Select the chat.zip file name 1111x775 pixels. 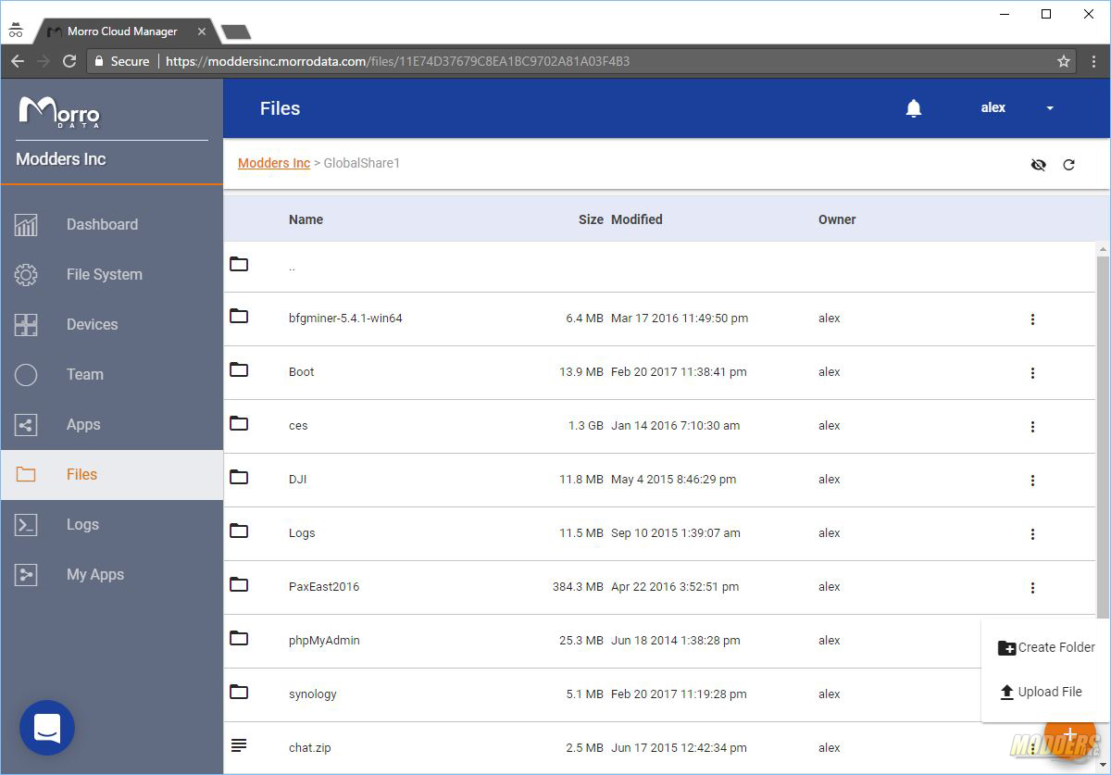309,747
